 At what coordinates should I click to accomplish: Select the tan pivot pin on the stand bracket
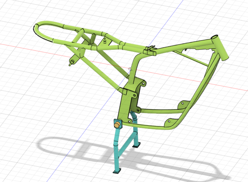[x=117, y=125]
